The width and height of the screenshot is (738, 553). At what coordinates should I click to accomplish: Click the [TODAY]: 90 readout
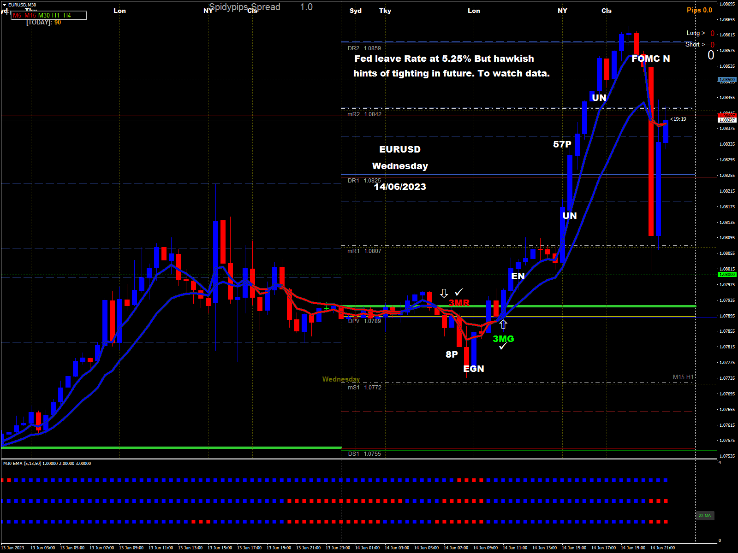click(x=44, y=23)
